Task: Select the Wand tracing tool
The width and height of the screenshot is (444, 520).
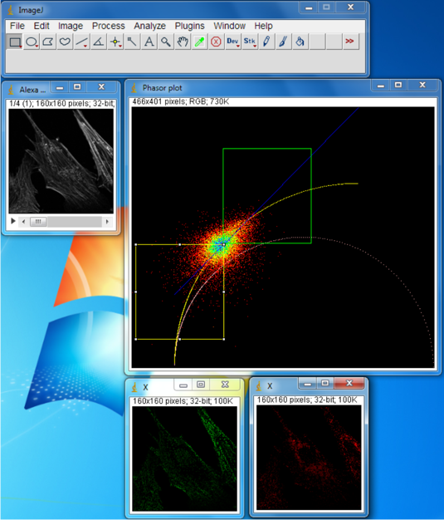Action: click(x=132, y=42)
